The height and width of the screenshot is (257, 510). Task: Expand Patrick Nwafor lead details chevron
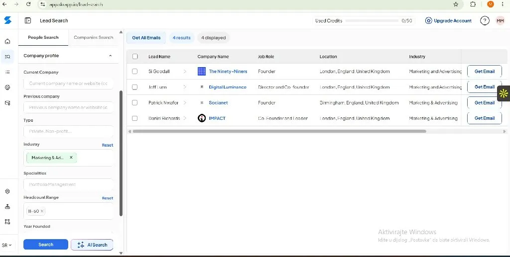[185, 102]
